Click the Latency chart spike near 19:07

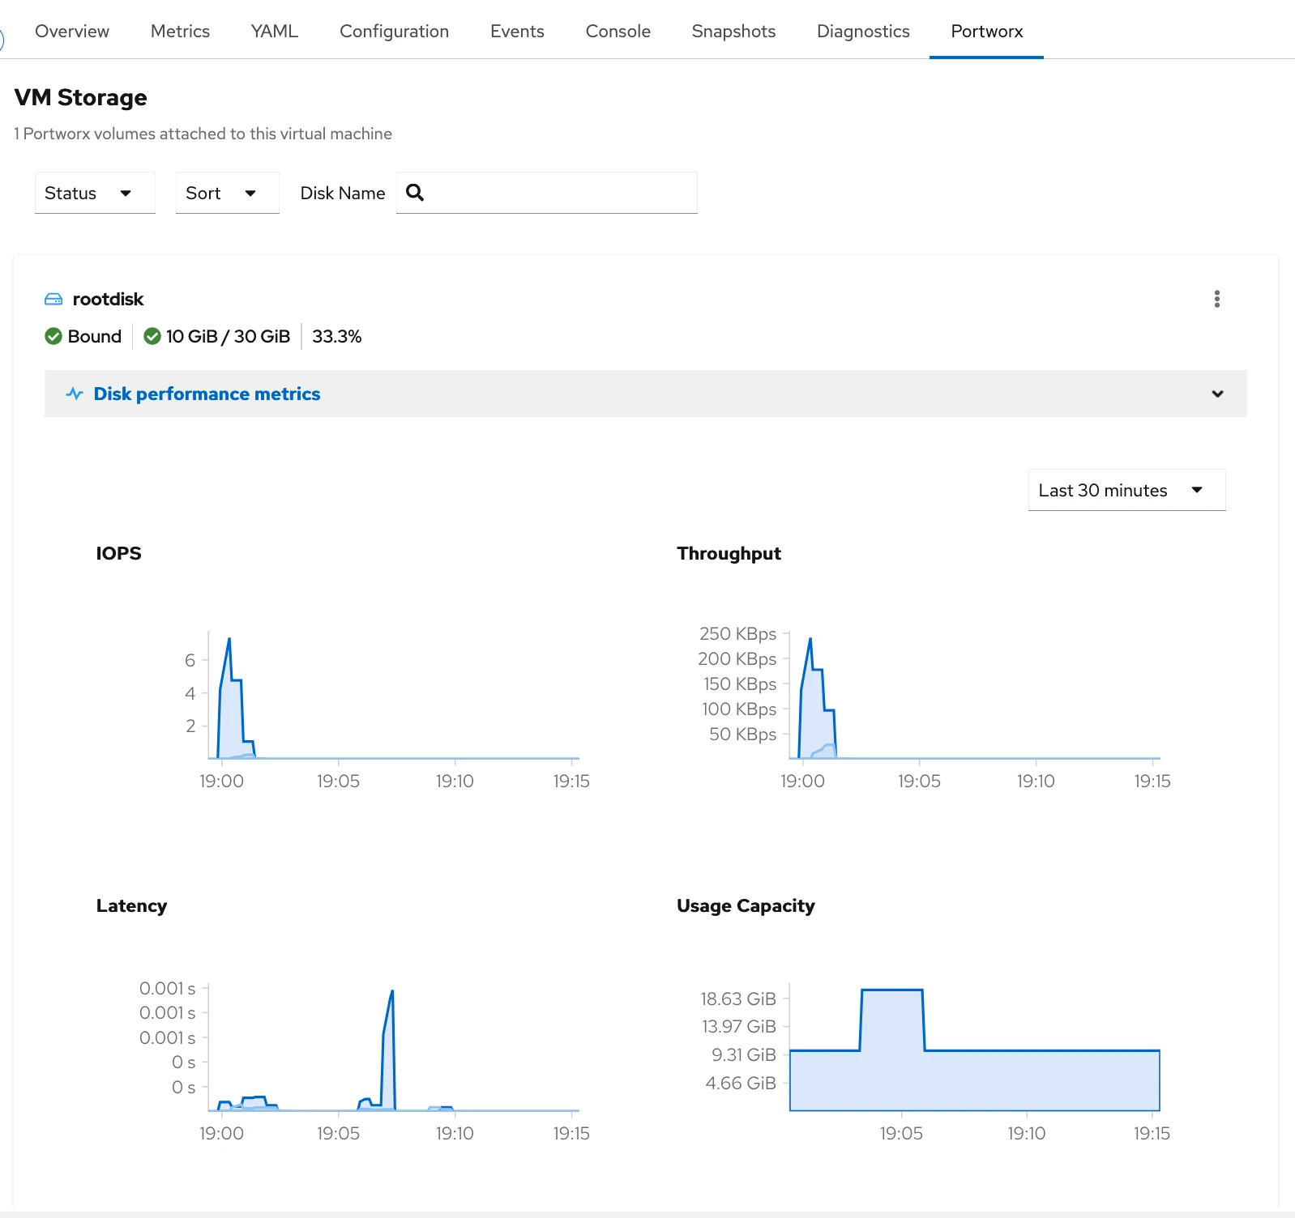(x=391, y=993)
